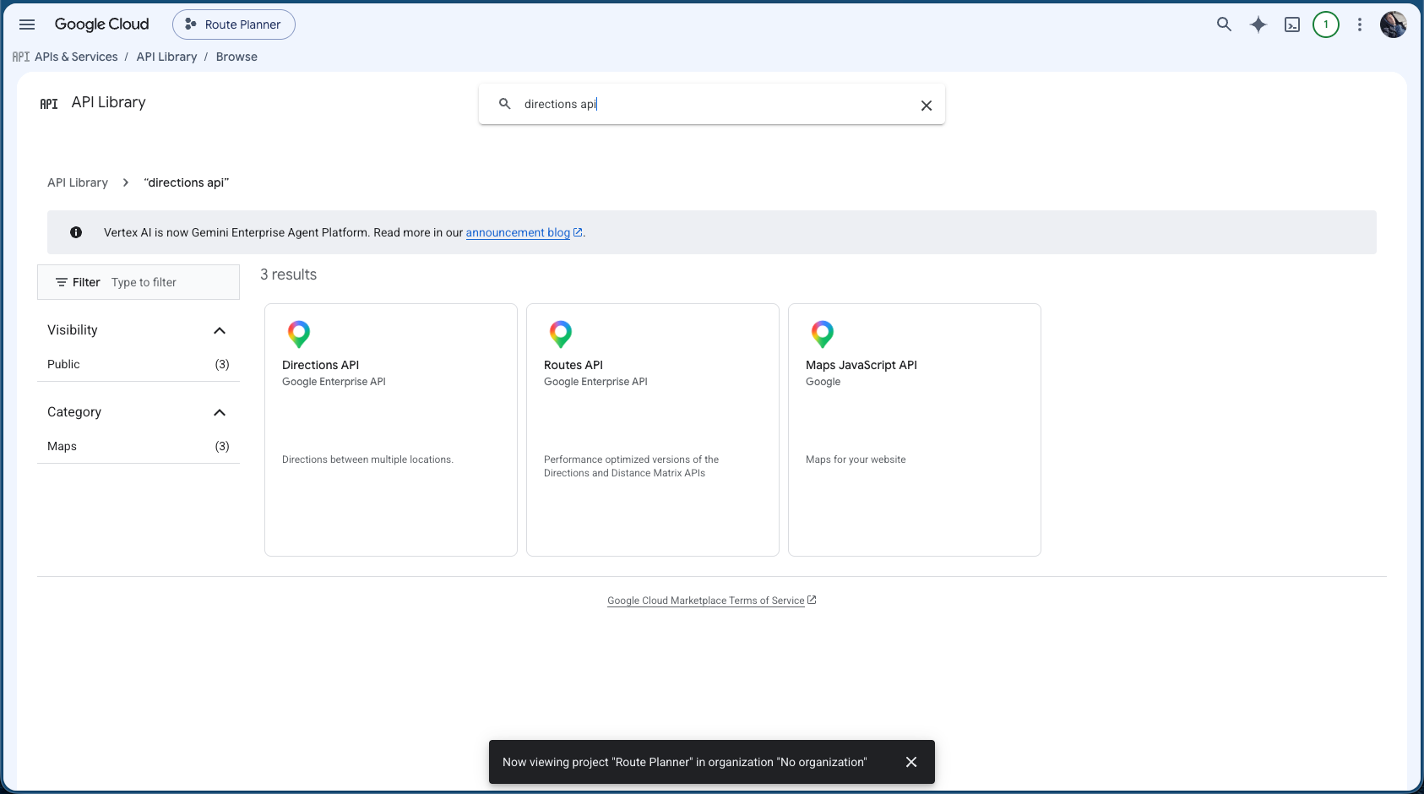The width and height of the screenshot is (1424, 794).
Task: Click the API icon beside API Library title
Action: 49,104
